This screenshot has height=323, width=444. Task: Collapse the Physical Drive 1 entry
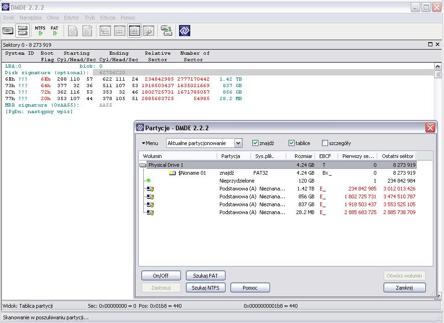(x=143, y=165)
